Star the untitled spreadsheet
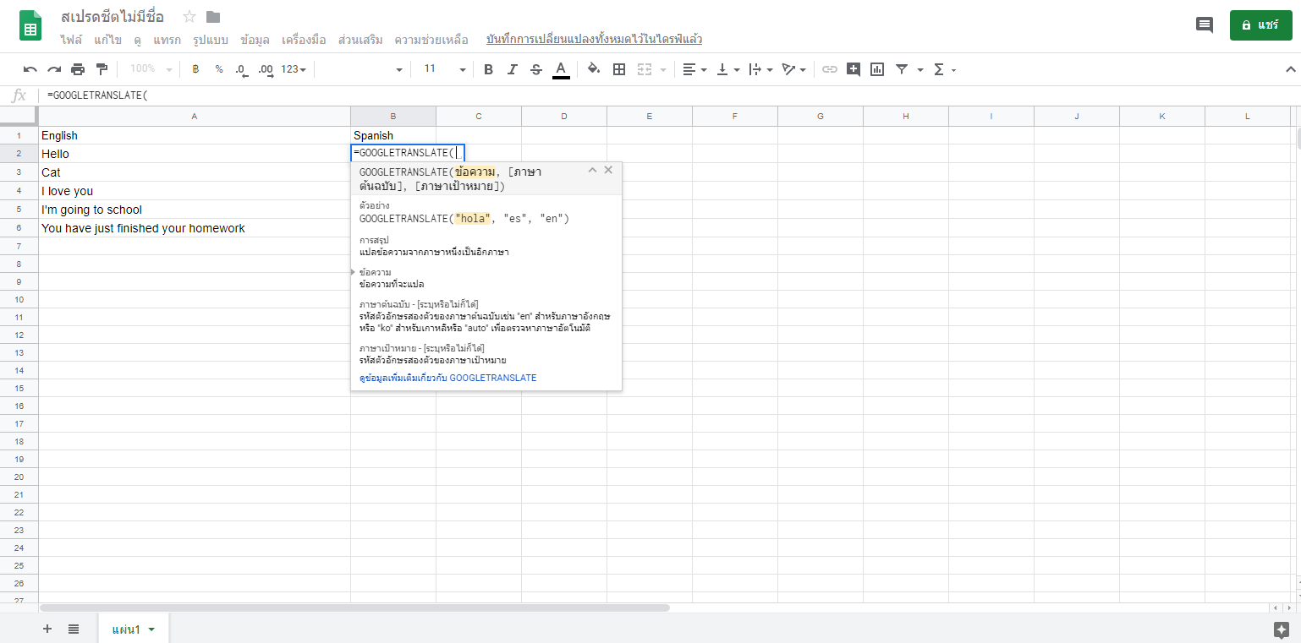Image resolution: width=1301 pixels, height=643 pixels. [189, 17]
